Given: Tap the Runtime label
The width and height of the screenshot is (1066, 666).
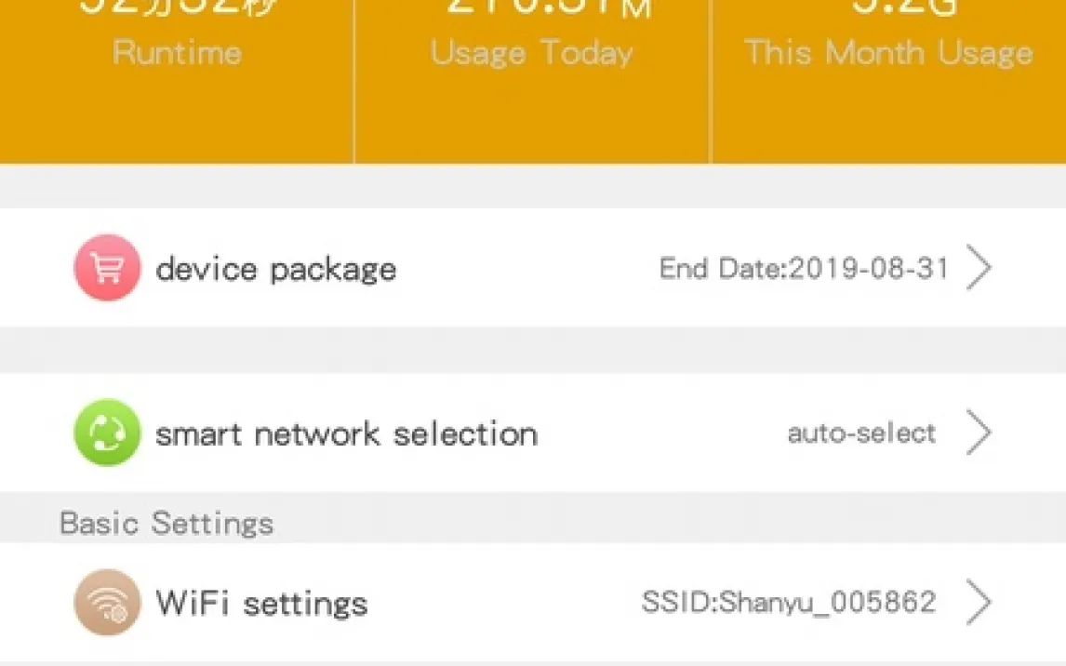Looking at the screenshot, I should pos(177,51).
